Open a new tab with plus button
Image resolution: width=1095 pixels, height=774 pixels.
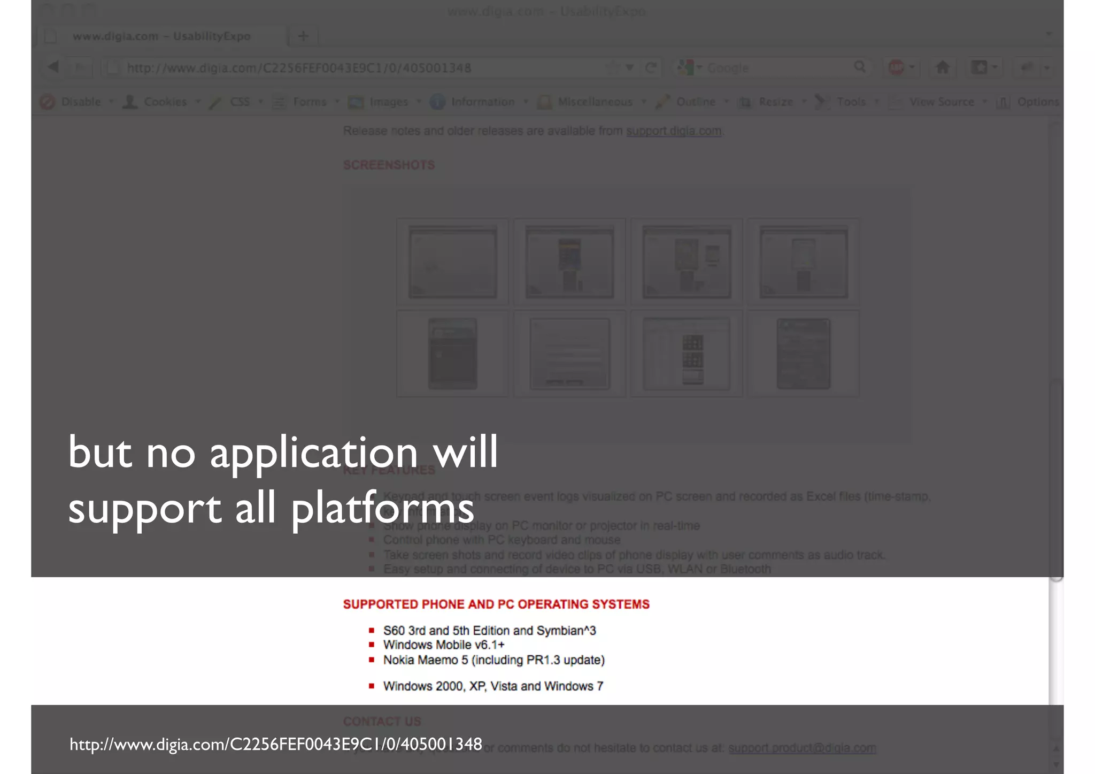303,36
